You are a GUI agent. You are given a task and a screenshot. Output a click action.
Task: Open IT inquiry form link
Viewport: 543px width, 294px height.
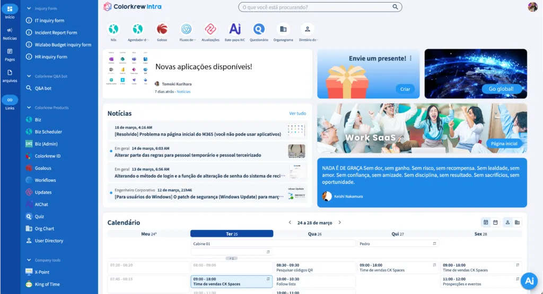[x=49, y=21]
